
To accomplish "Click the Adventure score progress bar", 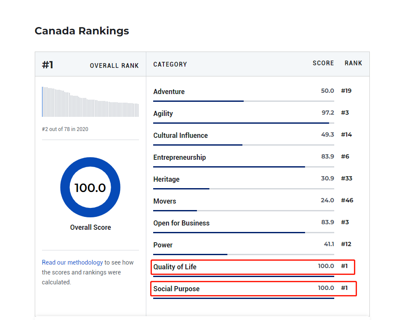I will point(243,101).
